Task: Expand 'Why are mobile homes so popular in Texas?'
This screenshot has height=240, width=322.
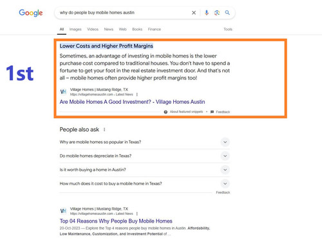Action: pos(145,142)
